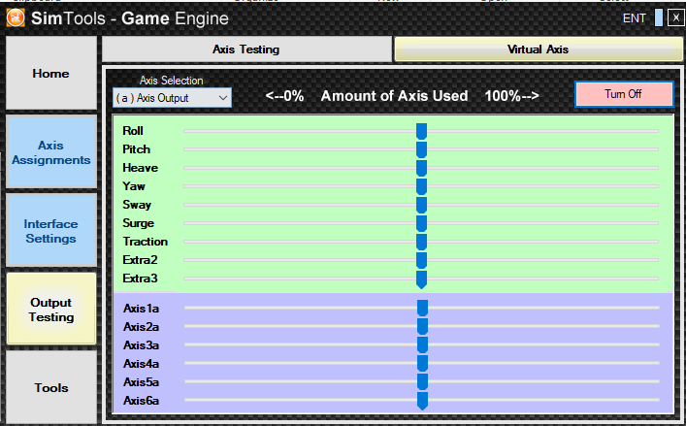This screenshot has width=686, height=426.
Task: Click the Axis1a slider handle
Action: pyautogui.click(x=422, y=309)
